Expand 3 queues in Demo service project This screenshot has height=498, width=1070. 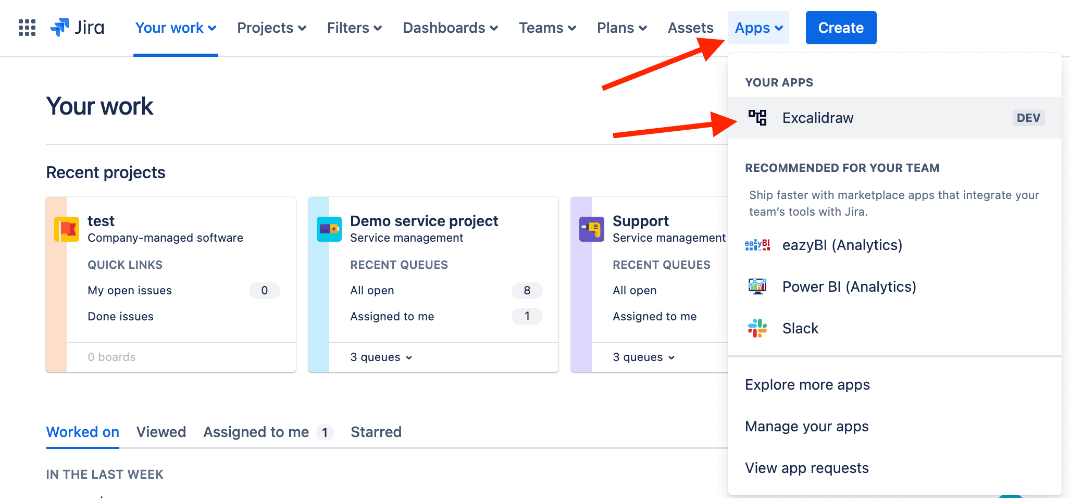pyautogui.click(x=381, y=357)
